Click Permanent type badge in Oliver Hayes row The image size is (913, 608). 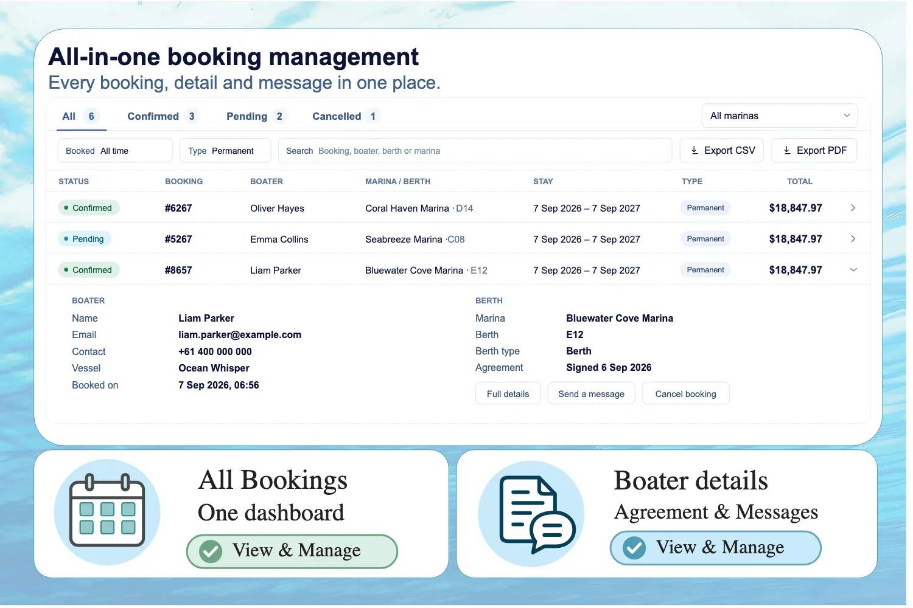pyautogui.click(x=705, y=208)
